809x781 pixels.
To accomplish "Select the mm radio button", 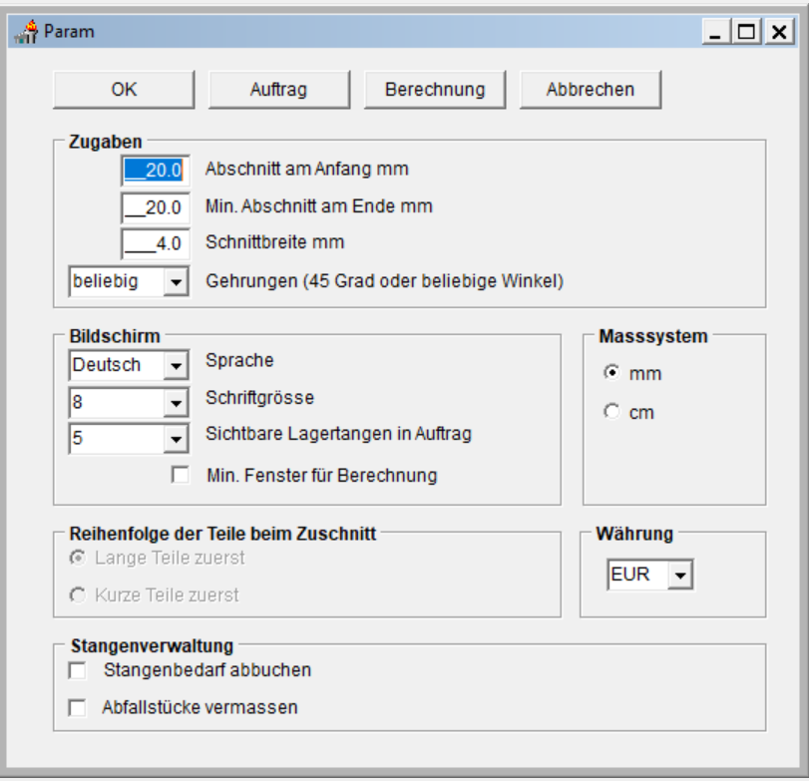I will [x=611, y=374].
